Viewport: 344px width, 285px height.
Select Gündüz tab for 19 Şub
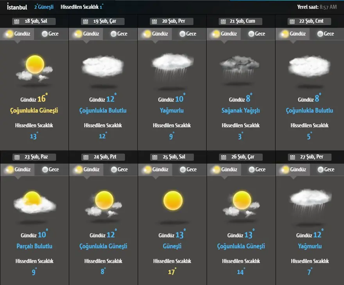[x=86, y=34]
